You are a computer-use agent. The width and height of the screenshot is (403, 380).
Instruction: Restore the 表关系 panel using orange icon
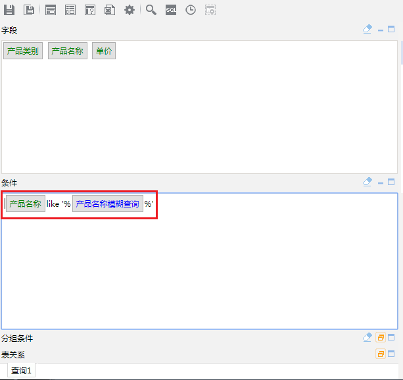click(381, 354)
